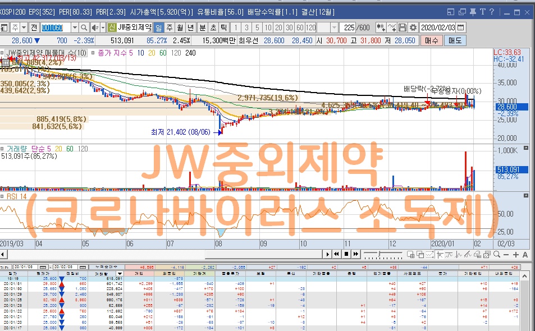
Task: Click the add indicator line icon
Action: point(392,27)
